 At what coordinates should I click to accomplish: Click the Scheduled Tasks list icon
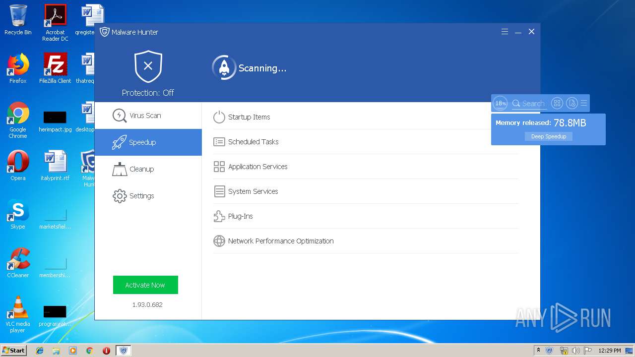[219, 142]
